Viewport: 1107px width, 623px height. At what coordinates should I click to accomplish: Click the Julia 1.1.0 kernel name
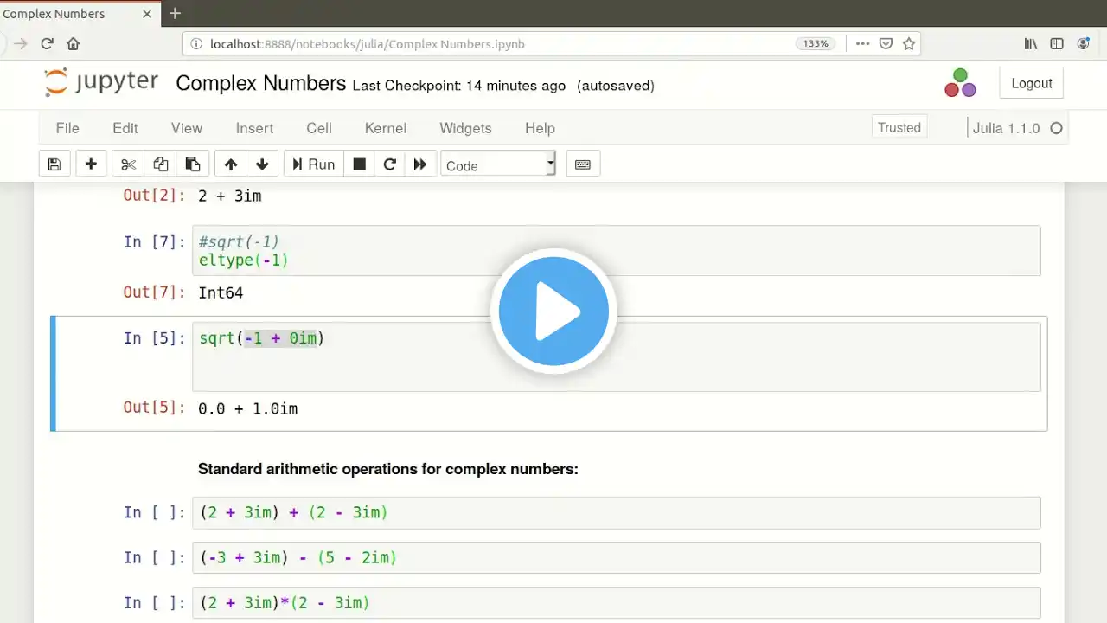pyautogui.click(x=1007, y=128)
